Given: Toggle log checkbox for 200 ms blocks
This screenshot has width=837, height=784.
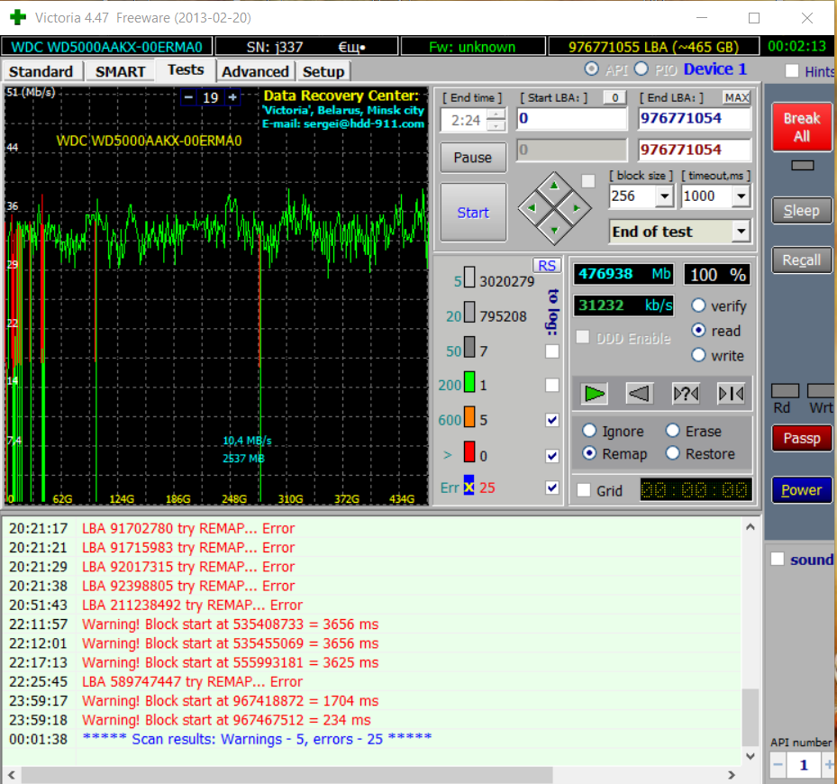Looking at the screenshot, I should [x=552, y=385].
